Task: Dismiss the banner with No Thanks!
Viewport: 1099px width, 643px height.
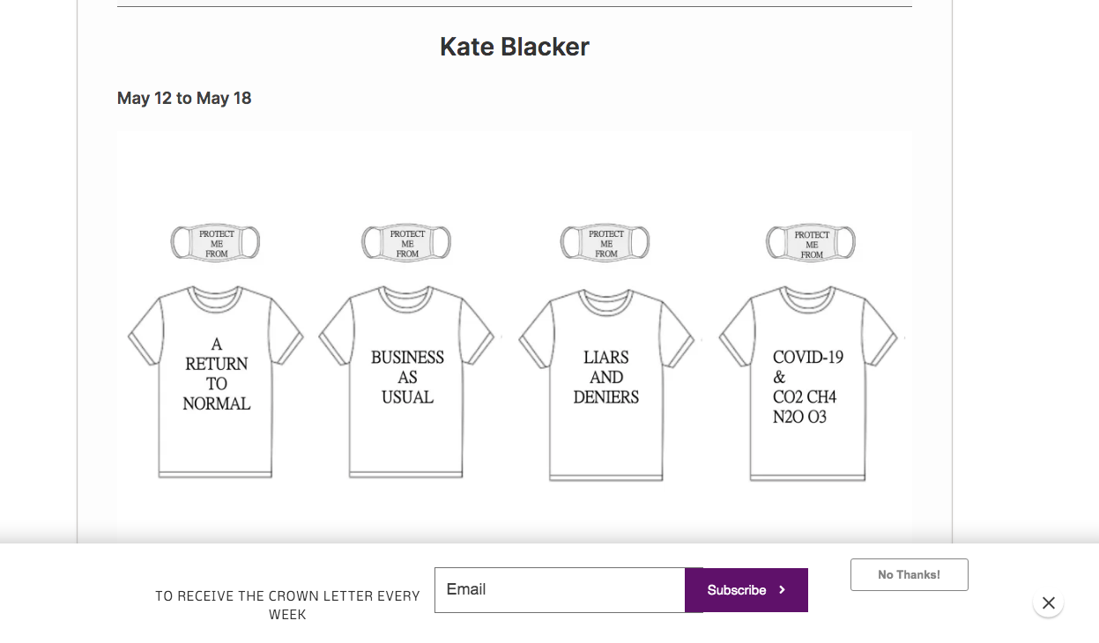Action: [x=909, y=574]
